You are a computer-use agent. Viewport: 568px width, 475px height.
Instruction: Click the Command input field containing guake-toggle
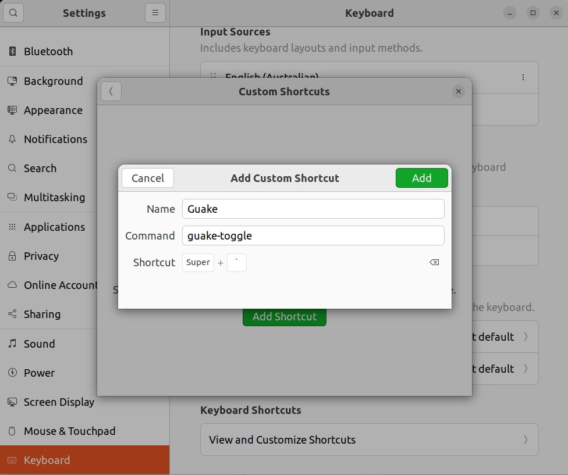pos(313,235)
